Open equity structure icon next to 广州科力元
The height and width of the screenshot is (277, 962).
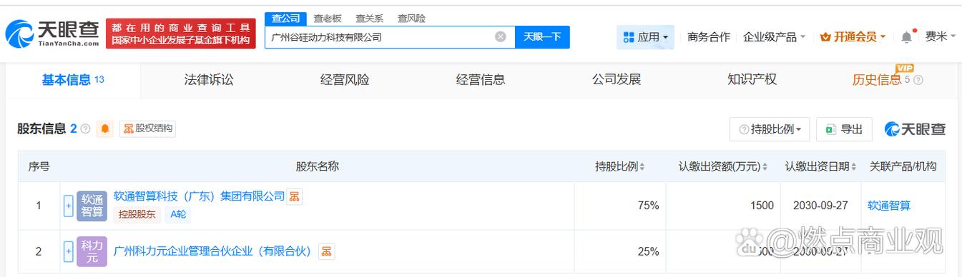(326, 251)
